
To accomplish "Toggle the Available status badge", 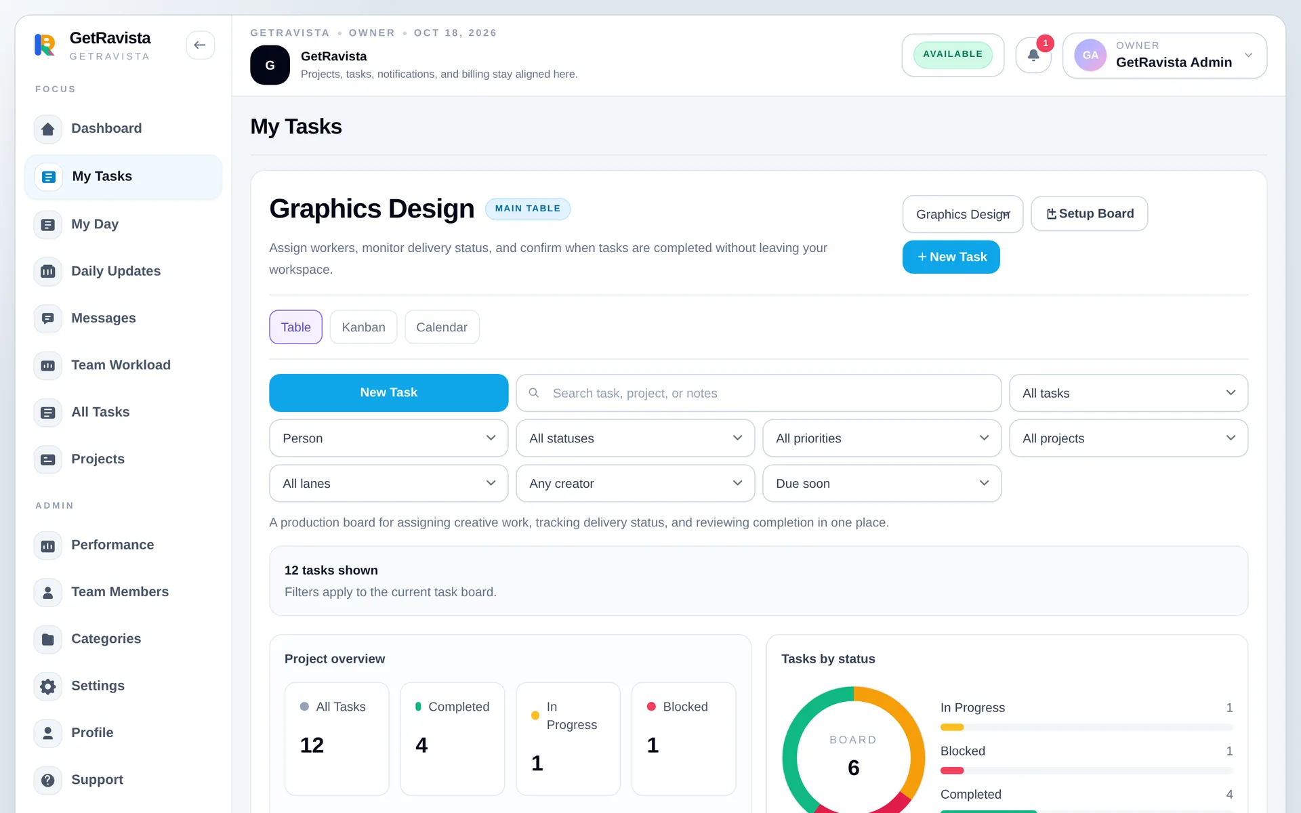I will point(953,54).
